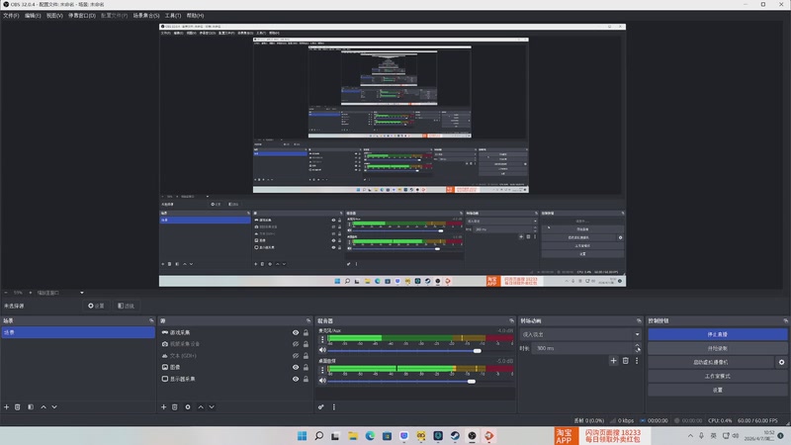Mute the 麦克风/Aux speaker icon
791x445 pixels.
tap(323, 350)
